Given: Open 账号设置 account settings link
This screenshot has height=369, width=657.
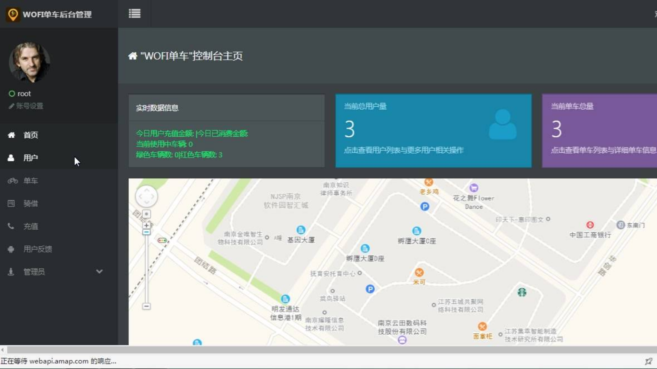Looking at the screenshot, I should 29,106.
